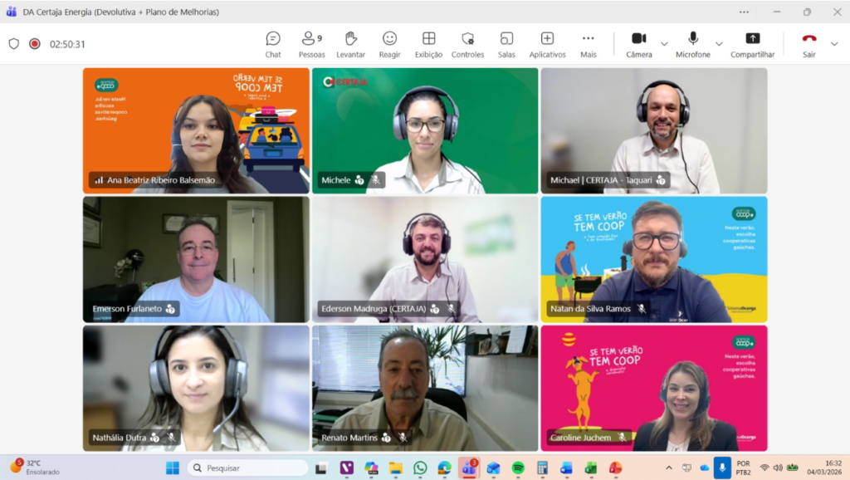The height and width of the screenshot is (480, 850).
Task: Show the Pessoas participants list
Action: point(311,44)
